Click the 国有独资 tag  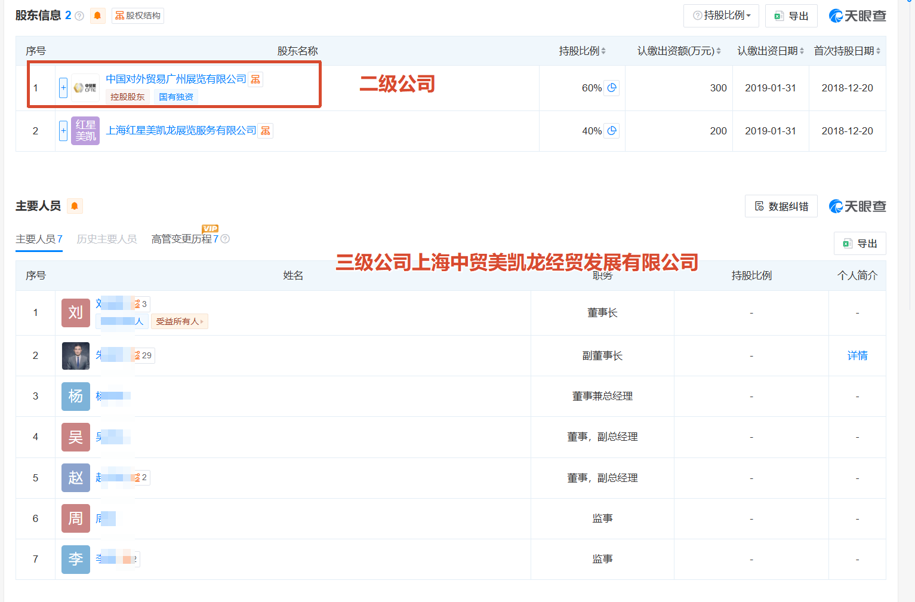pos(176,97)
